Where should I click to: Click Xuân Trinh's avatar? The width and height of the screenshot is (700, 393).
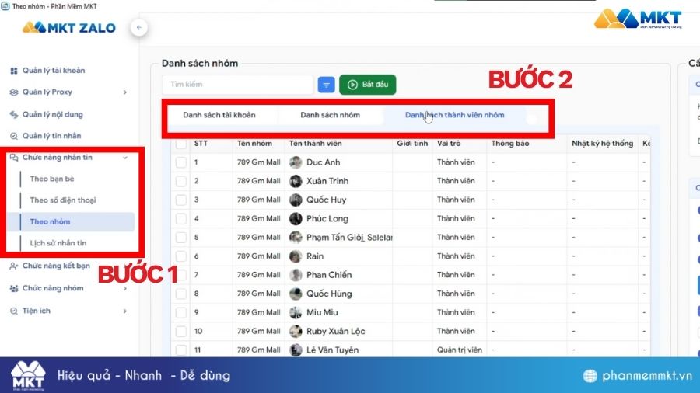pos(296,181)
